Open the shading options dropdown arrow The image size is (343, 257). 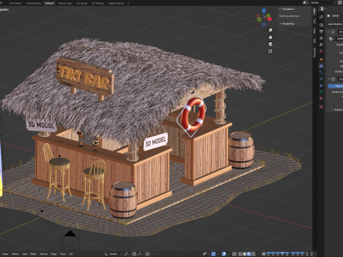pos(258,254)
